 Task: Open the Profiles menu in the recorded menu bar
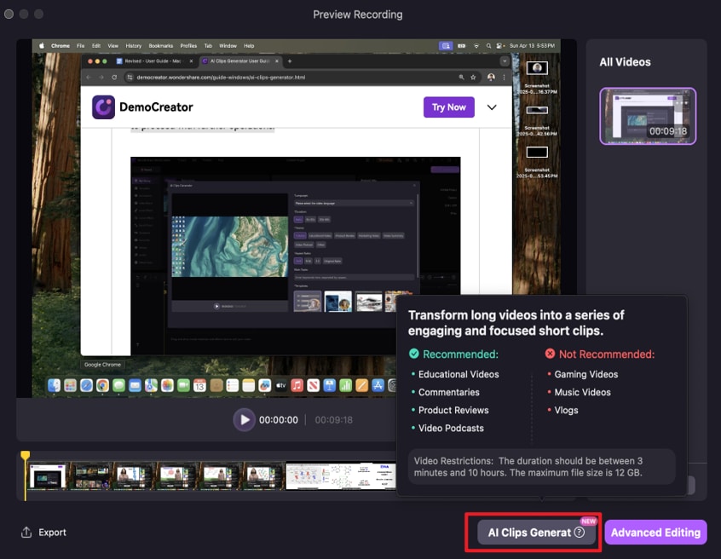pyautogui.click(x=188, y=46)
